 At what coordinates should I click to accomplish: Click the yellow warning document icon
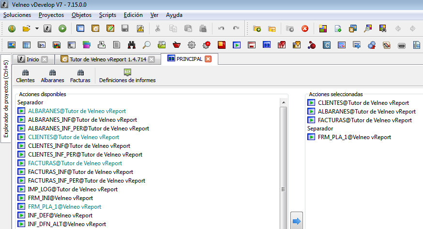tap(140, 29)
